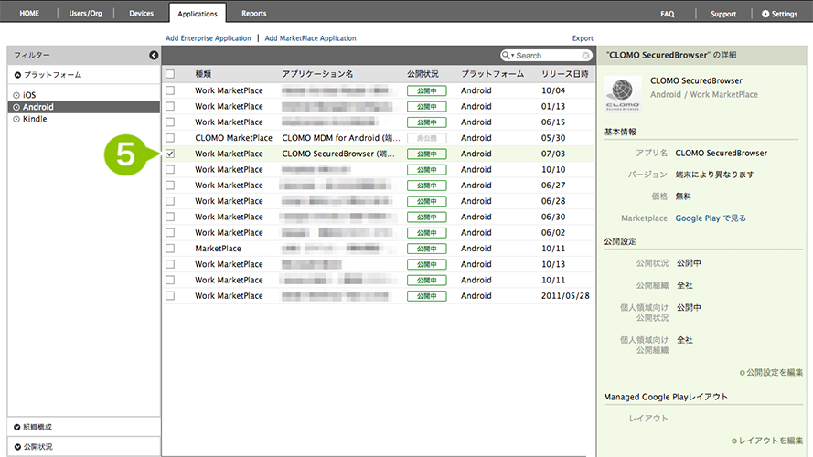
Task: Uncheck the CLOMO SecuredBrowser row checkbox
Action: (170, 154)
